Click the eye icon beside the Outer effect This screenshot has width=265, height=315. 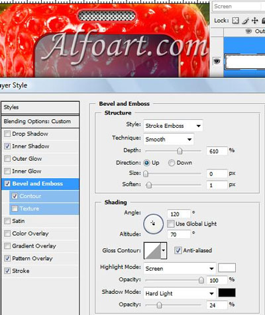click(x=248, y=31)
